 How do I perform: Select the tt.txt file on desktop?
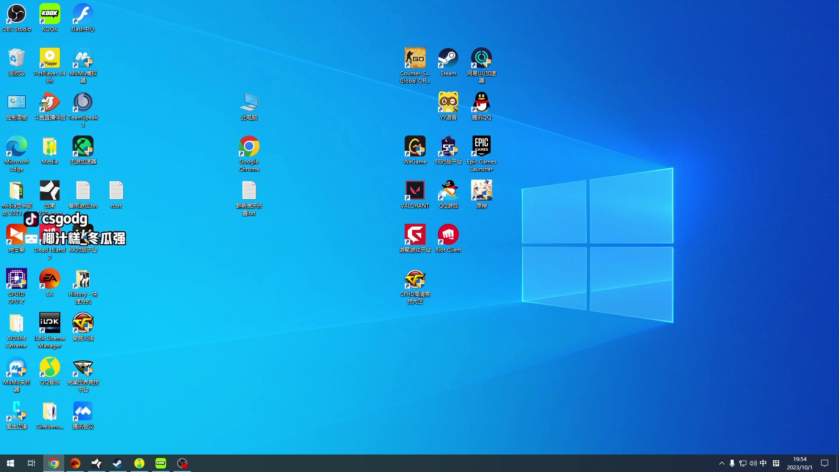116,194
